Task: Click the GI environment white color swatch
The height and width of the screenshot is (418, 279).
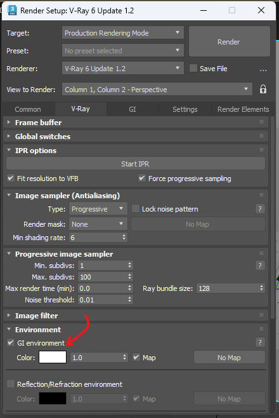Action: point(53,357)
